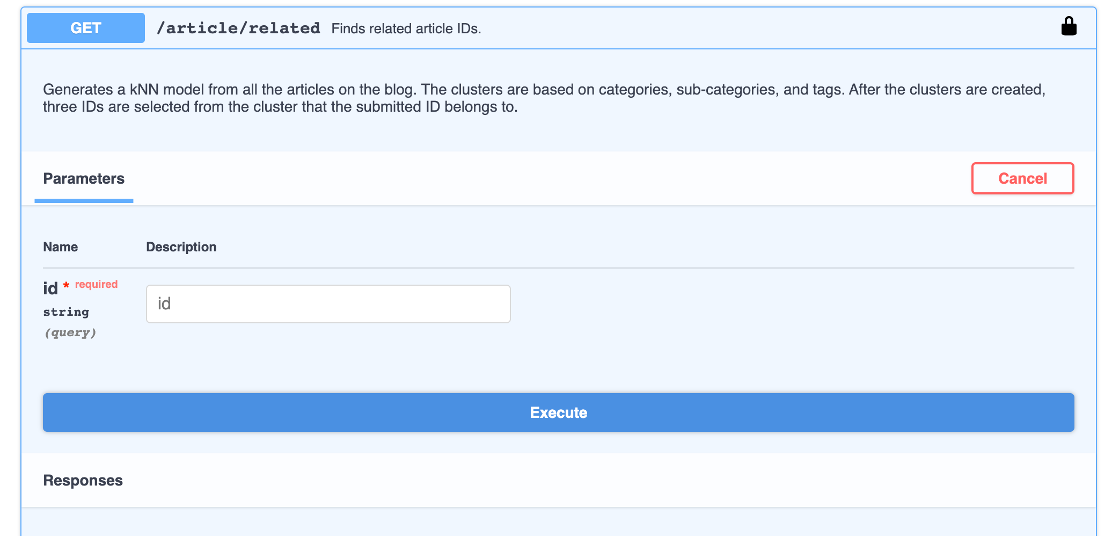Click the Name column header
Screen dimensions: 1112x536
point(60,247)
